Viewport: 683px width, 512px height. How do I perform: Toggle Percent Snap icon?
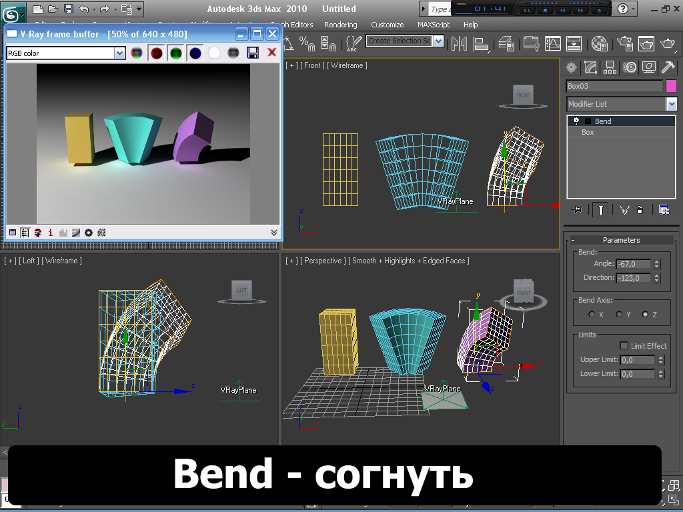click(x=307, y=43)
